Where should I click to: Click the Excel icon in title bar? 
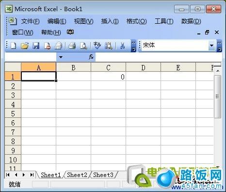click(x=9, y=9)
